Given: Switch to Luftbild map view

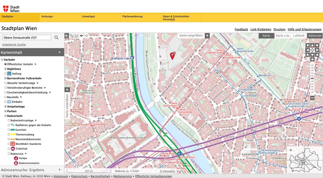Looking at the screenshot, I should [x=299, y=36].
